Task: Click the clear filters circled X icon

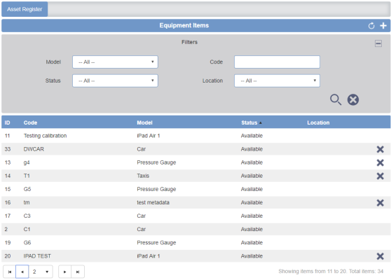Action: [x=353, y=99]
